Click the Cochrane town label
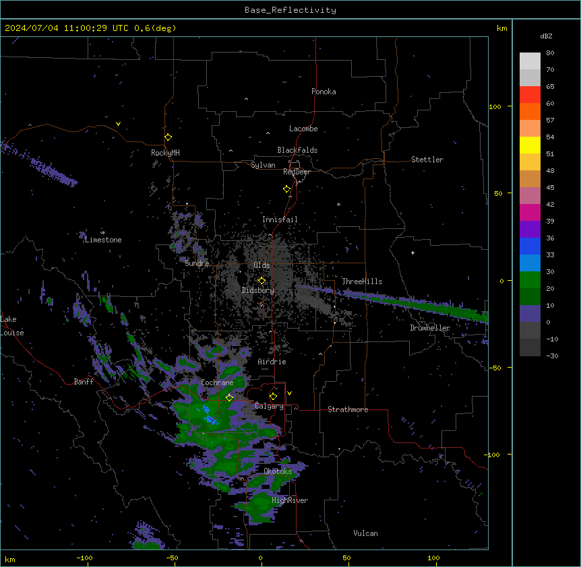 coord(217,382)
